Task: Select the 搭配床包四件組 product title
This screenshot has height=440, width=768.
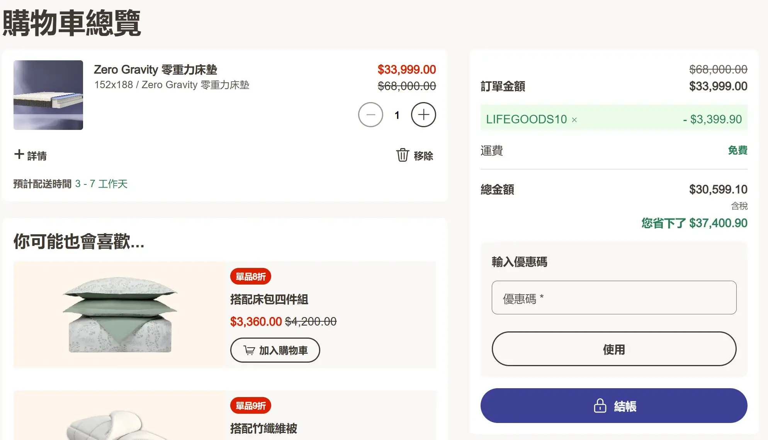Action: click(269, 300)
